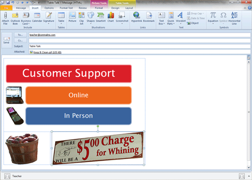Insert Date & Time
Screen dimensions: 252x180
pos(196,18)
